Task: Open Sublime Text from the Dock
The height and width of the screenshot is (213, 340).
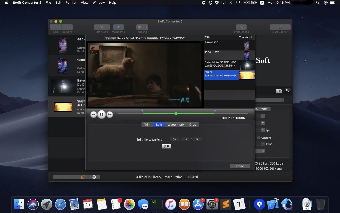Action: [226, 204]
